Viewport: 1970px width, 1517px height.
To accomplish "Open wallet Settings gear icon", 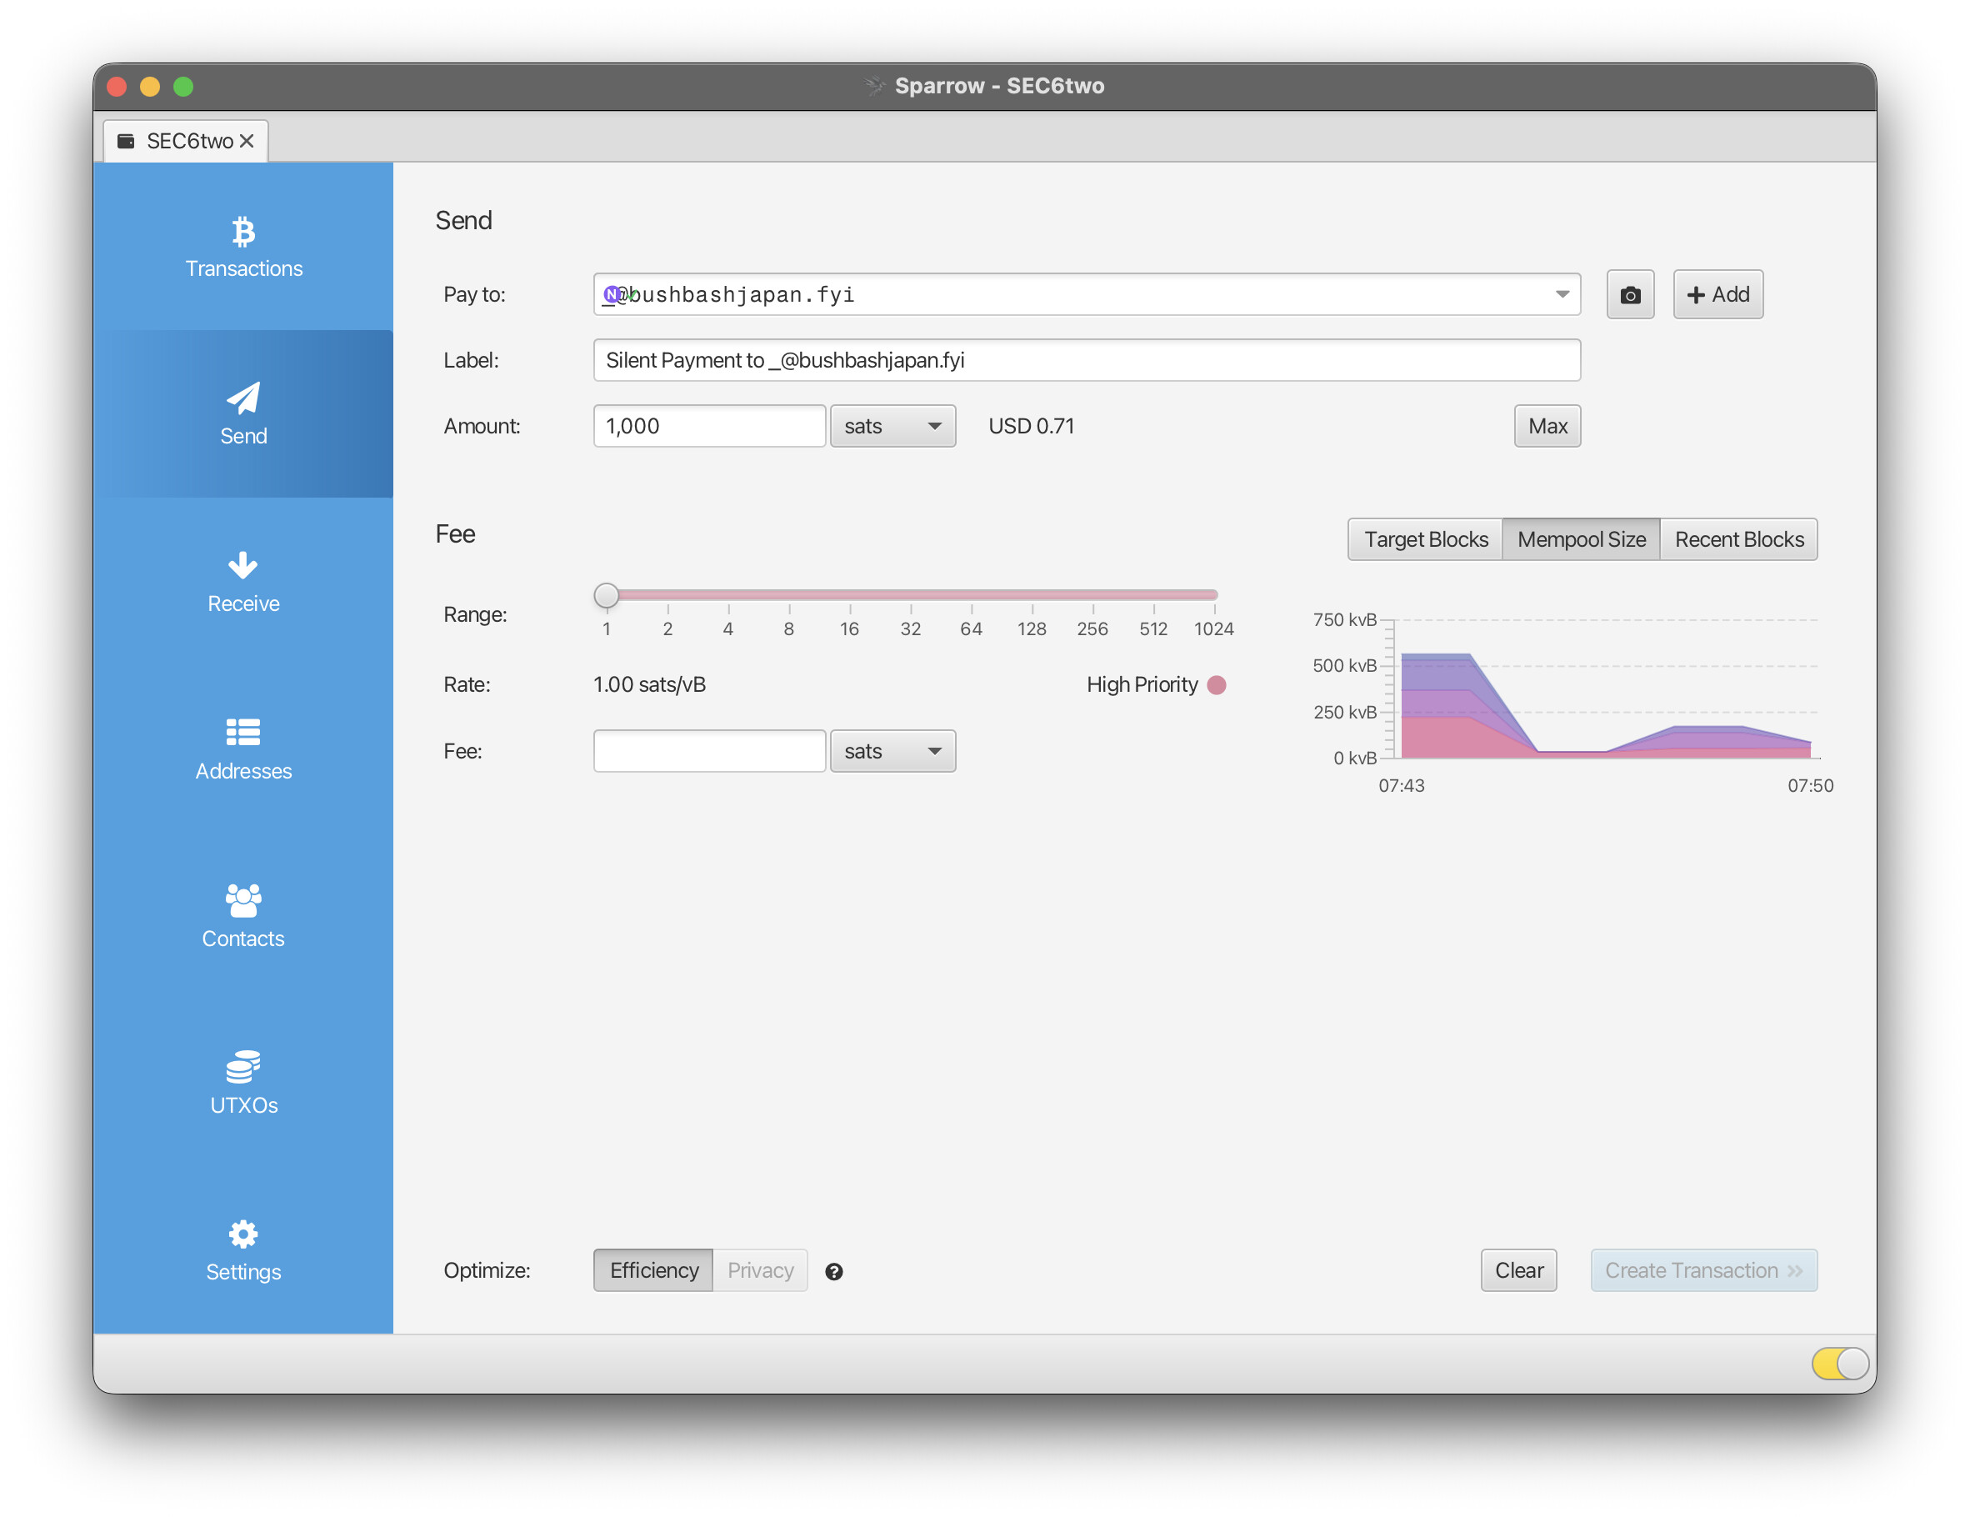I will coord(242,1234).
